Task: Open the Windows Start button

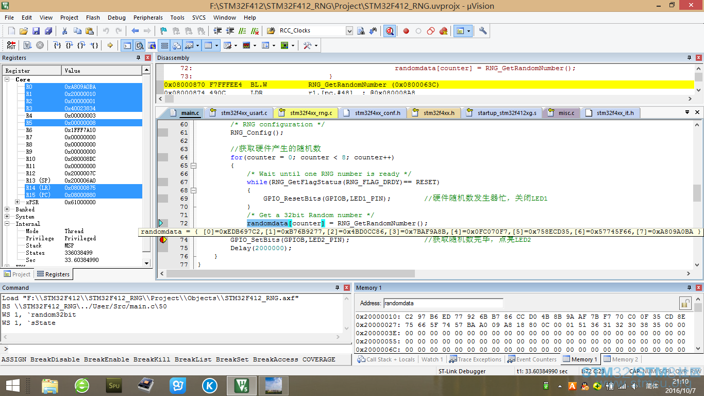Action: coord(12,385)
